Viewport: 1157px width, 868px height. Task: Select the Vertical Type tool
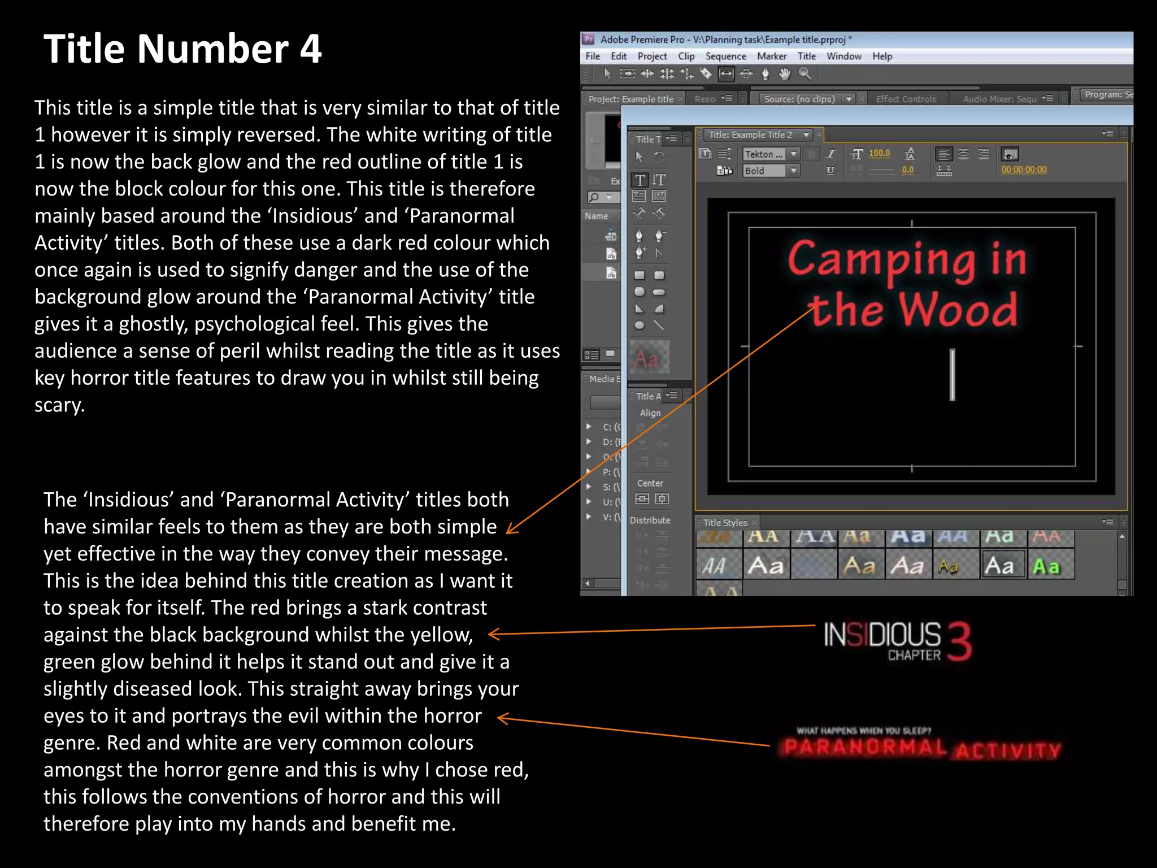(659, 180)
